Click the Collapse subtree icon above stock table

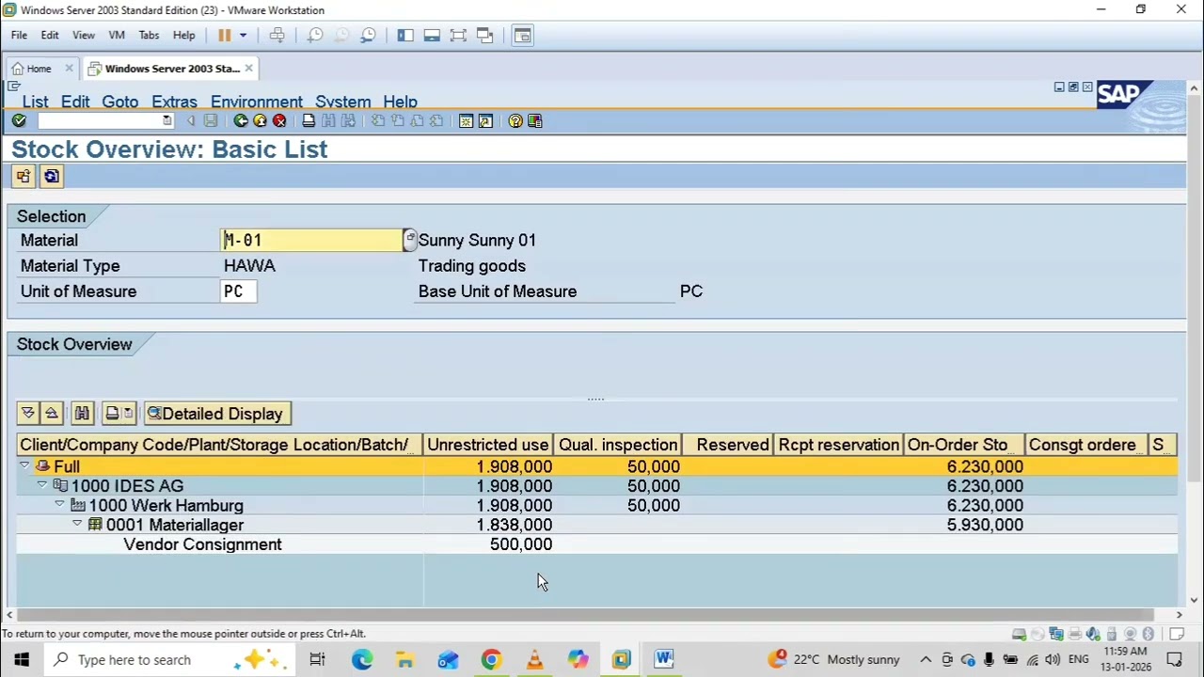52,413
